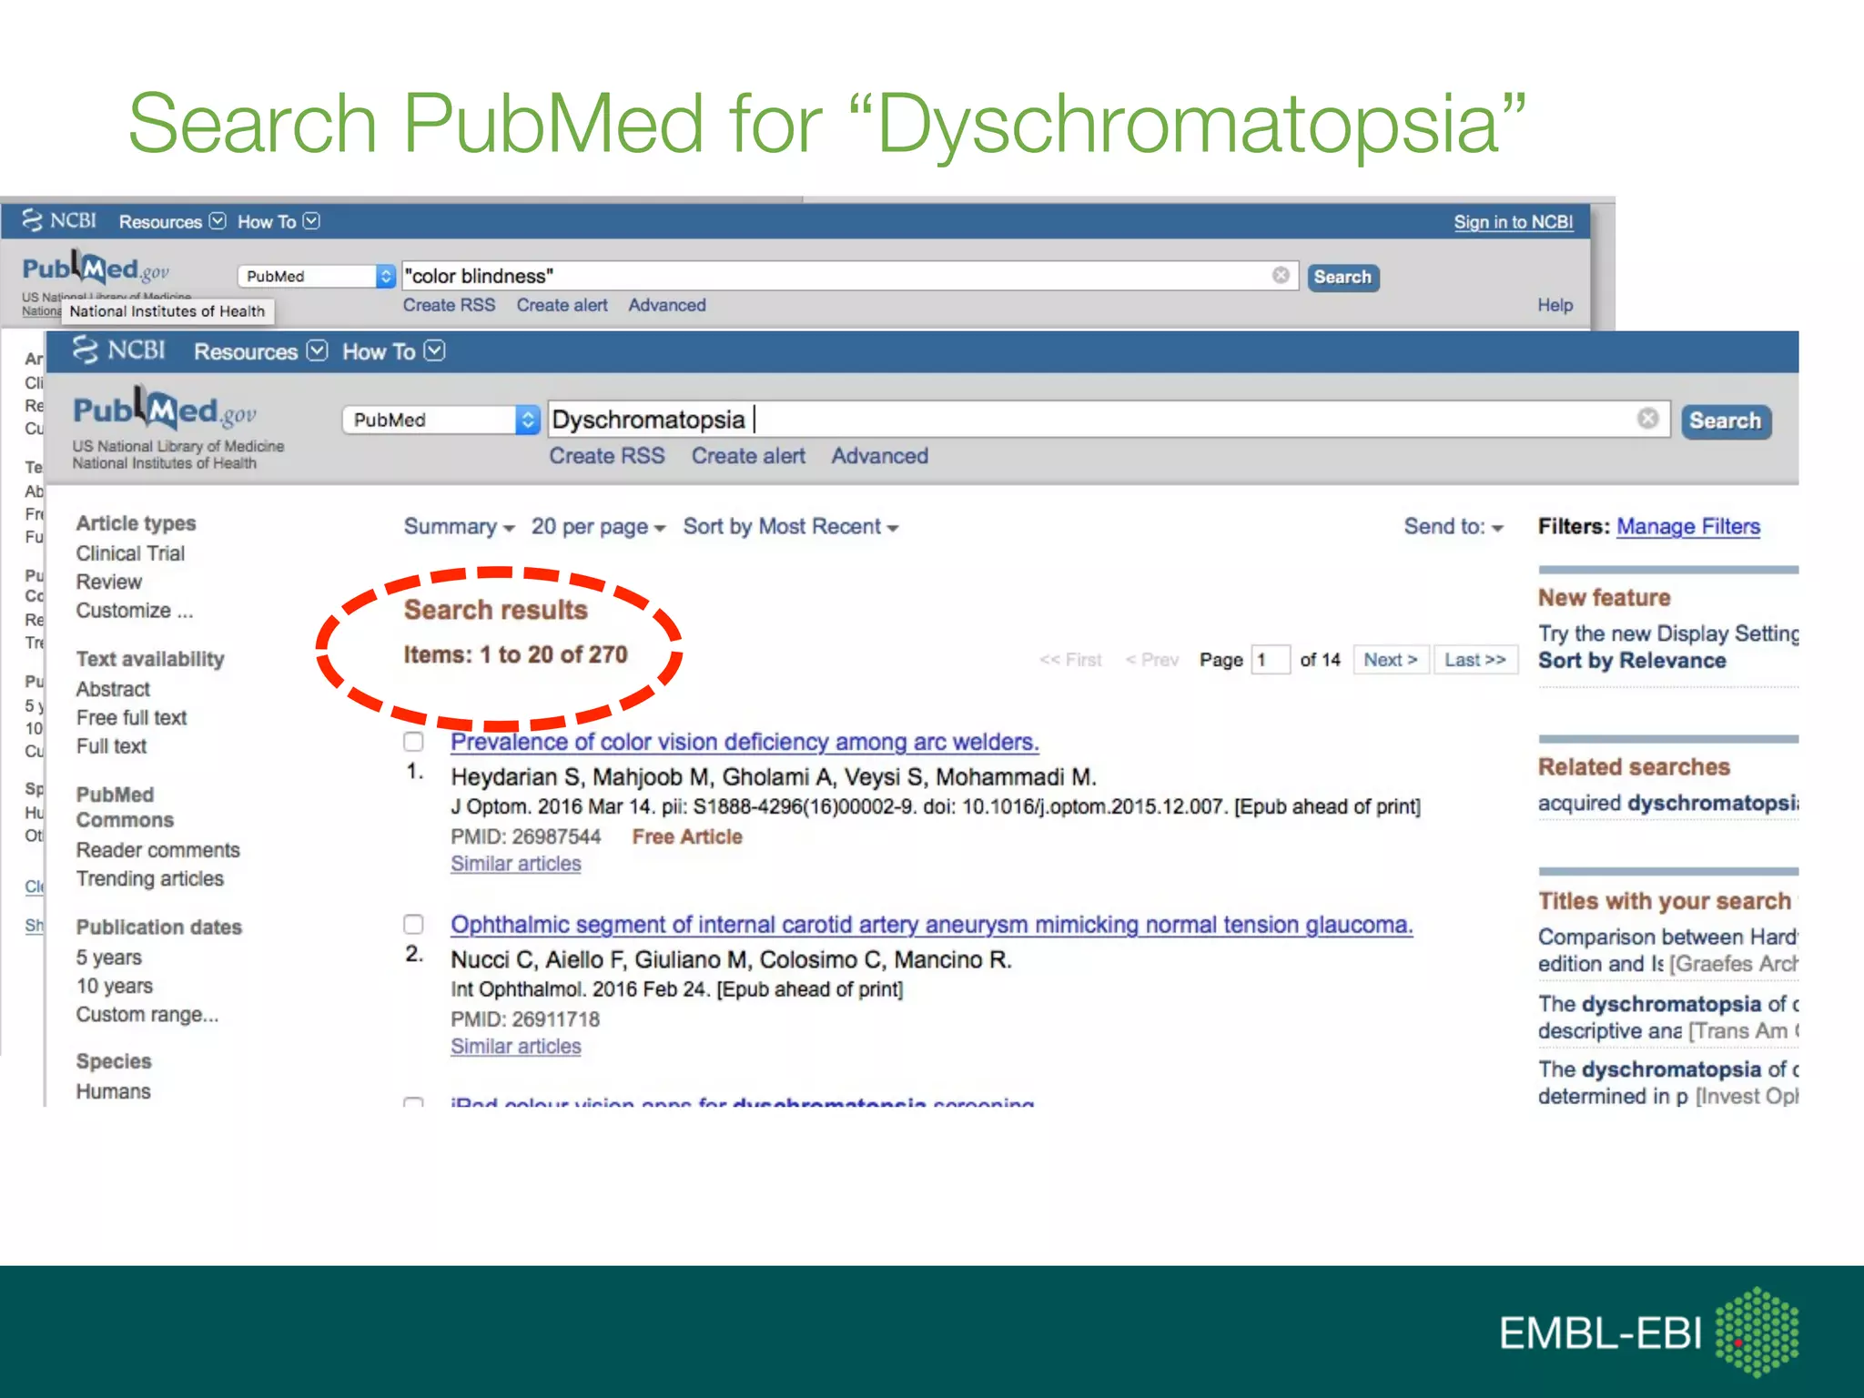
Task: Filter by Clinical Trial article type
Action: click(130, 553)
